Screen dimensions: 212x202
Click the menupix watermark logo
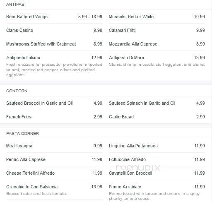tap(137, 168)
